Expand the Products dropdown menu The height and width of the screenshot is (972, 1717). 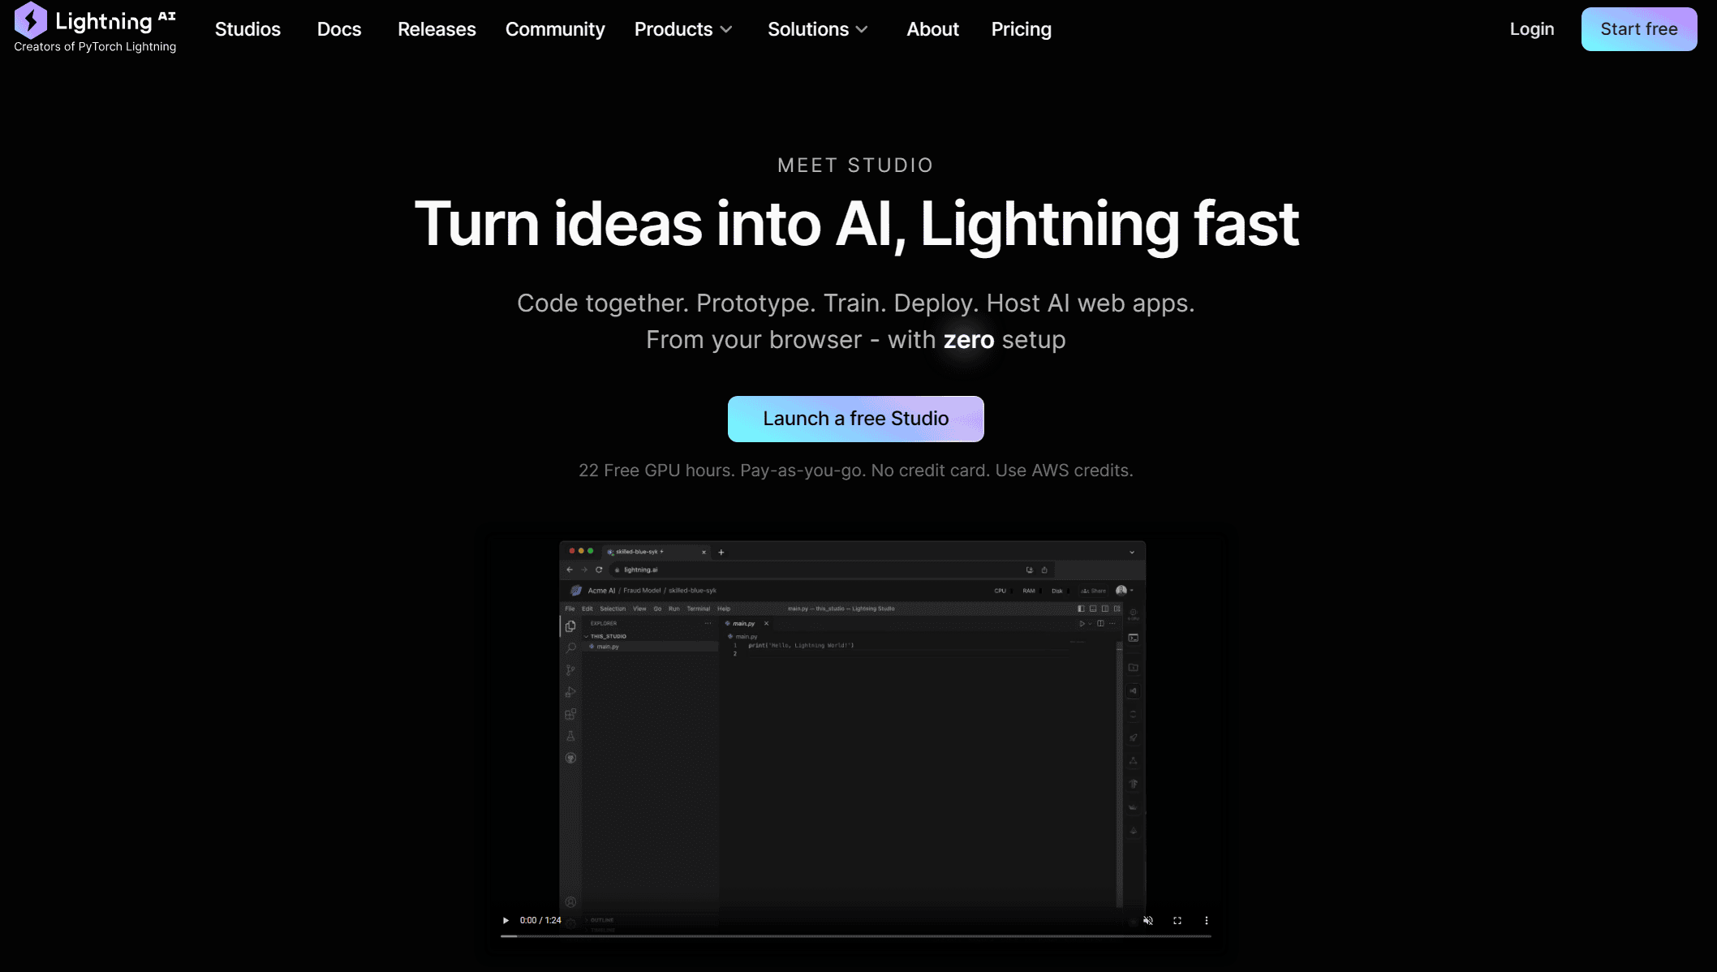(683, 29)
